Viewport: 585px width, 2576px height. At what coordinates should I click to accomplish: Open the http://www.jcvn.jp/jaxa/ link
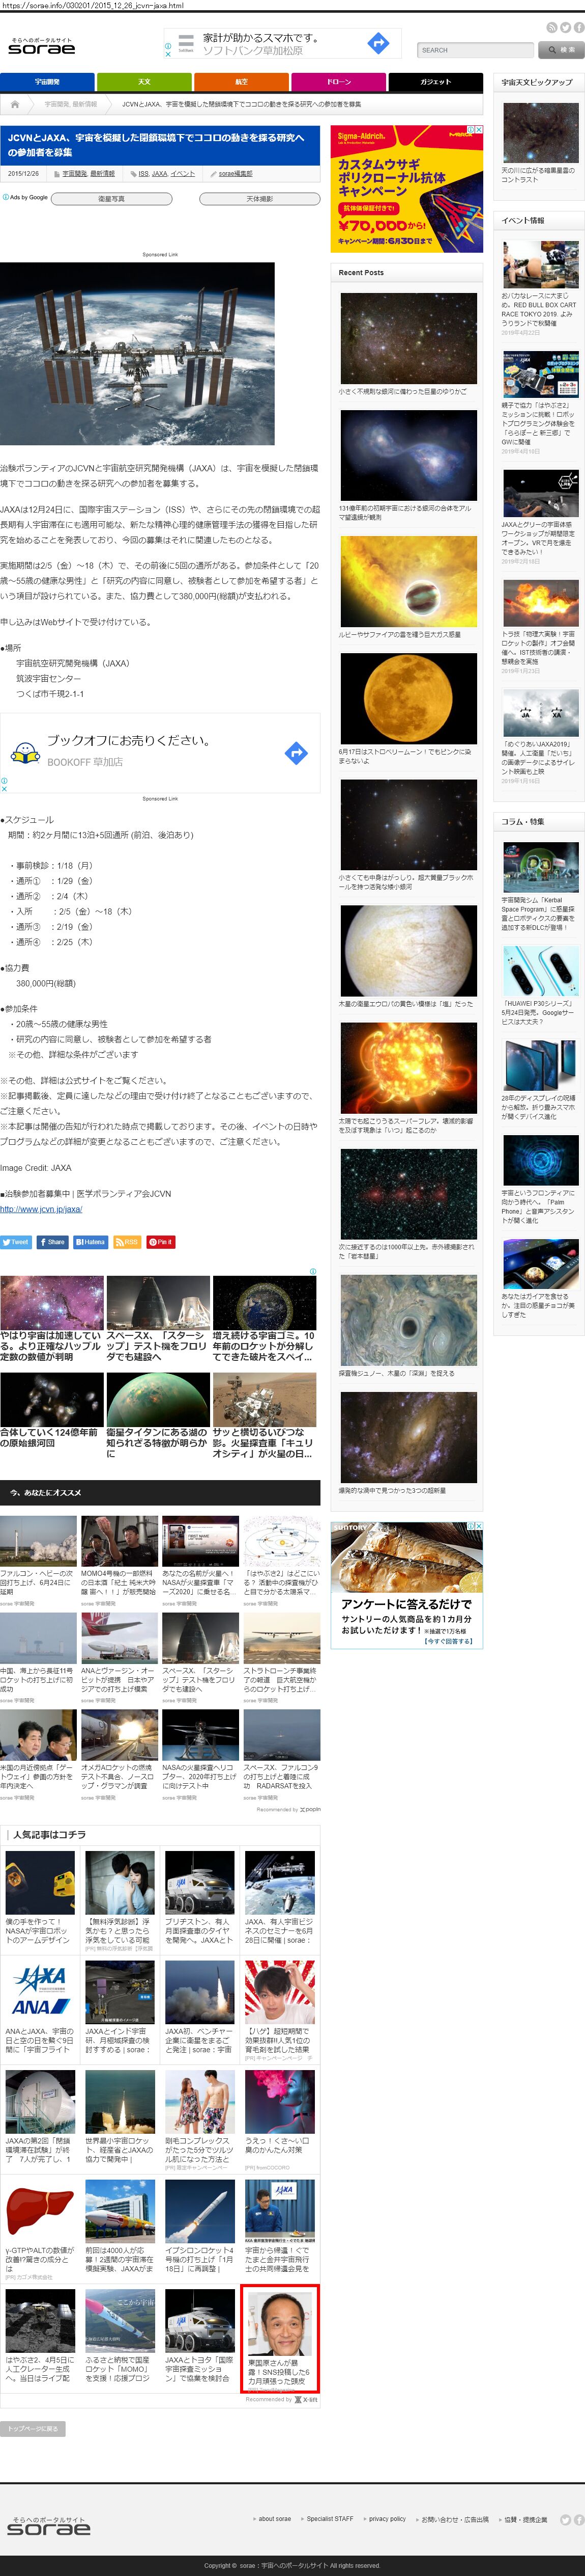click(41, 1208)
